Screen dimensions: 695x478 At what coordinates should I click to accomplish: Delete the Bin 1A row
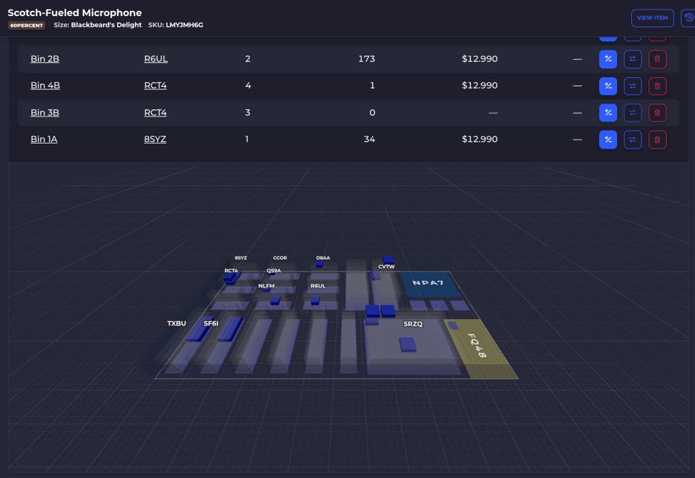tap(657, 140)
